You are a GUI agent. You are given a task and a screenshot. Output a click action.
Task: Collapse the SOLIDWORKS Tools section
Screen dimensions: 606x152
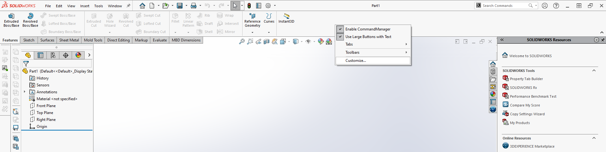click(x=594, y=71)
